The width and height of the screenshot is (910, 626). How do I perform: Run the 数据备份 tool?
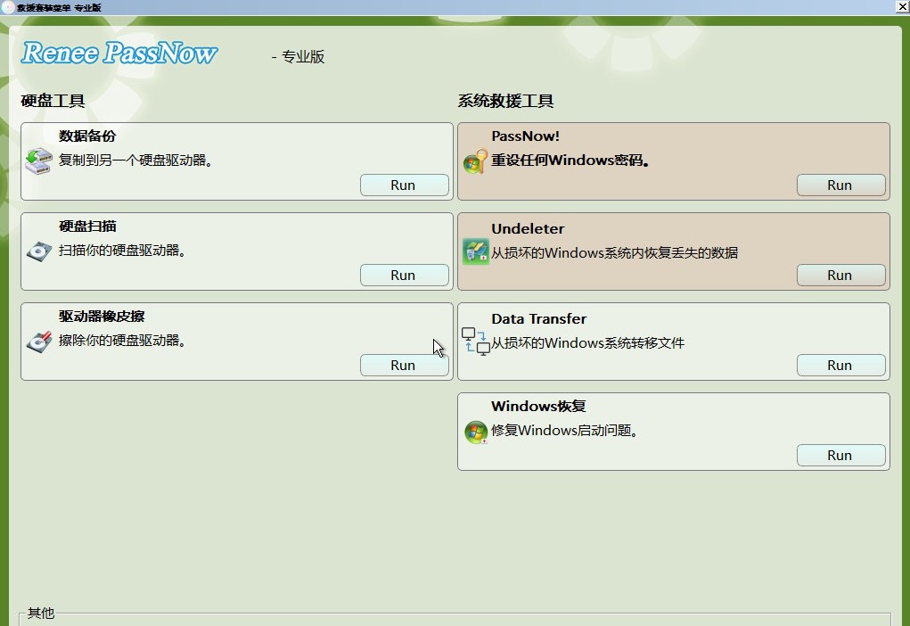click(404, 185)
